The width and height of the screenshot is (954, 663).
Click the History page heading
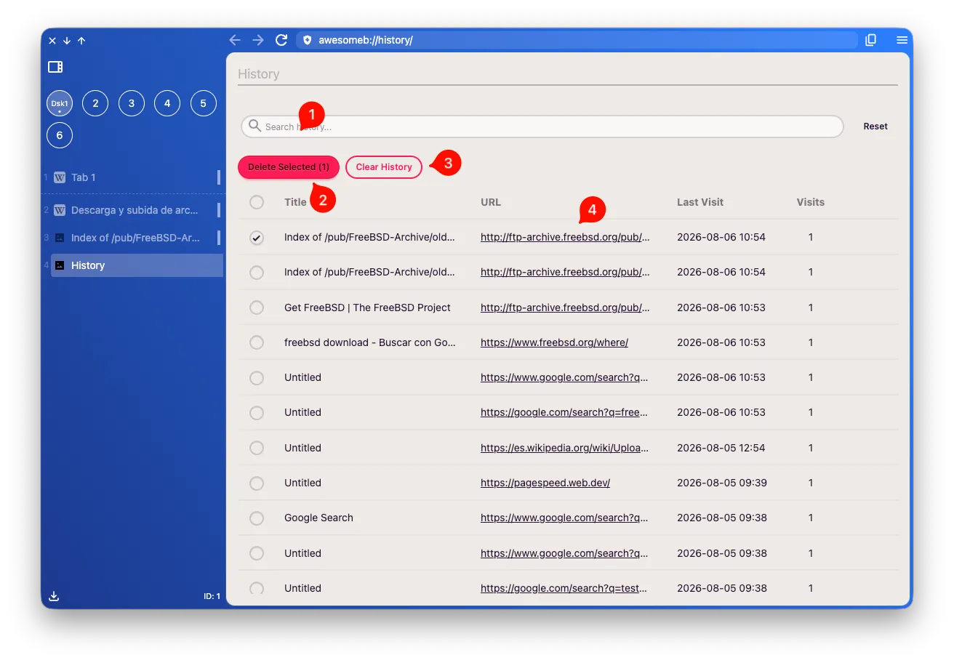click(x=258, y=74)
